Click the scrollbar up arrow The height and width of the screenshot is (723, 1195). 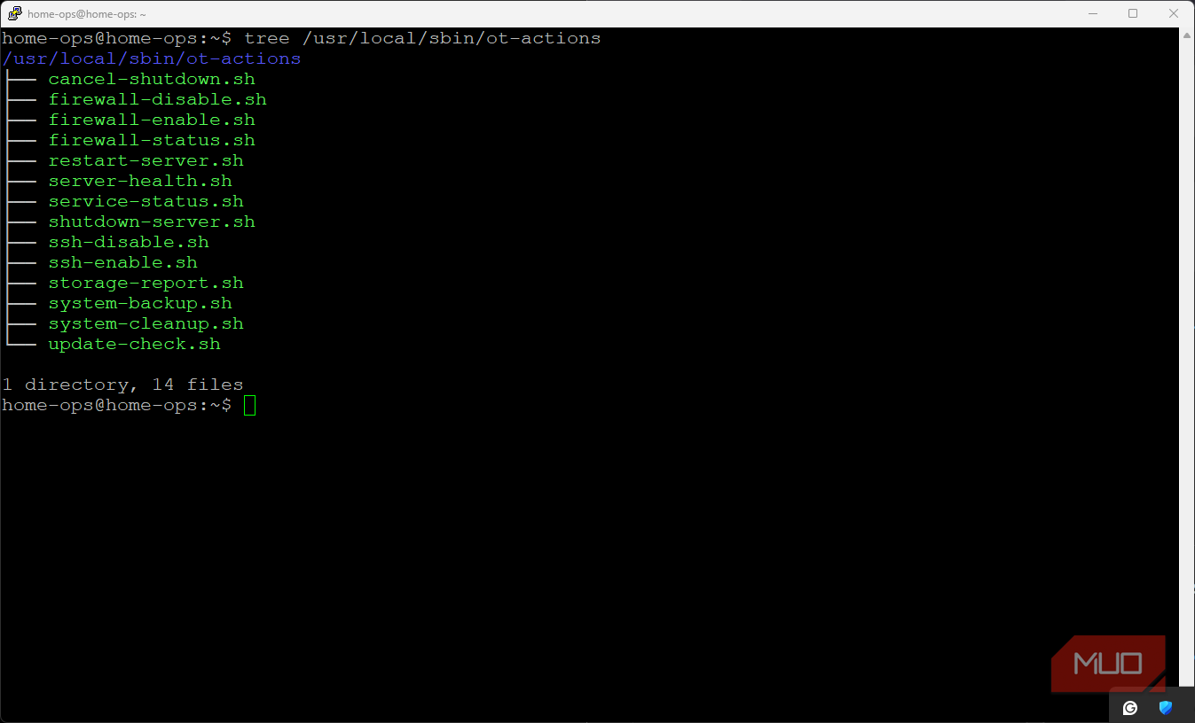tap(1187, 35)
